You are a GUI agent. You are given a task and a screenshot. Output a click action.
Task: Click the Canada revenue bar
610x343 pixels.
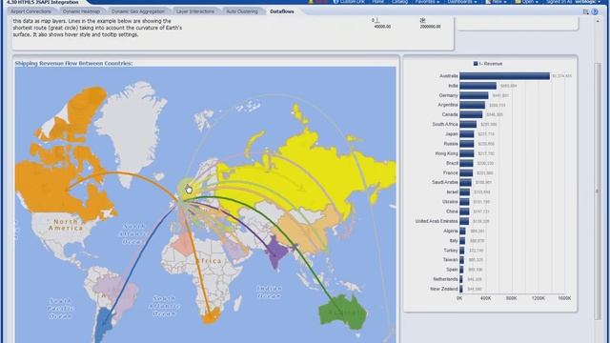[471, 114]
